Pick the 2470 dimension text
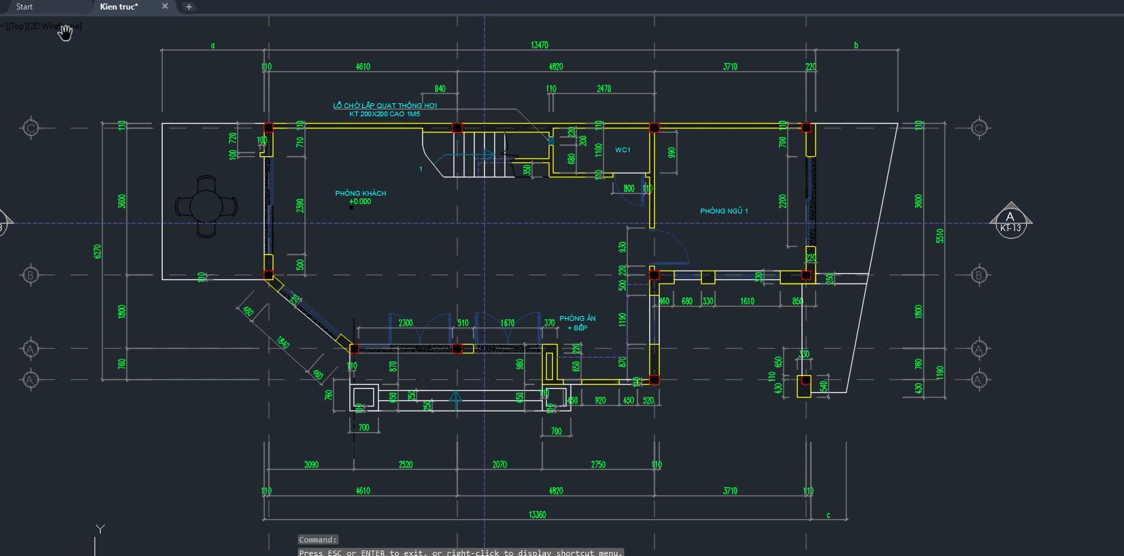Viewport: 1124px width, 556px height. click(x=604, y=88)
